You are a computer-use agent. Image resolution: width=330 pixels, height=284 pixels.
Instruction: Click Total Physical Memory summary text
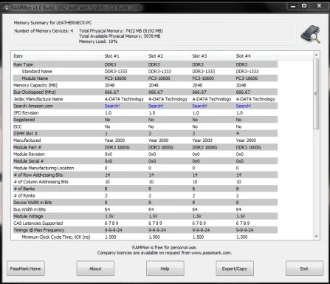(x=121, y=31)
